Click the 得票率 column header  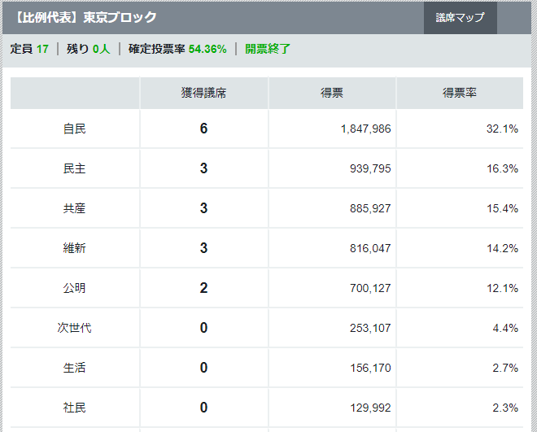coord(460,93)
